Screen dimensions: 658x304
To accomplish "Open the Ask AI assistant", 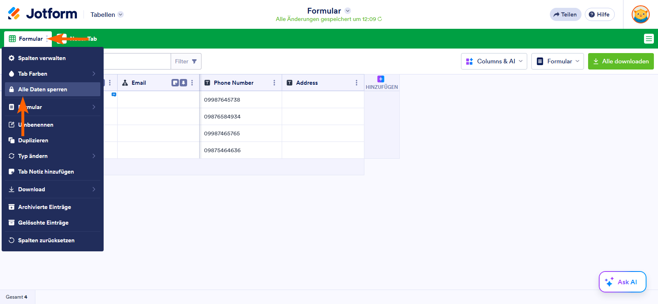I will coord(622,282).
